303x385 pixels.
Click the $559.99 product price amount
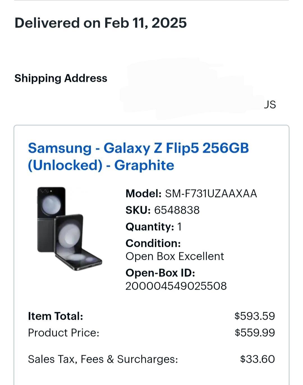click(255, 333)
